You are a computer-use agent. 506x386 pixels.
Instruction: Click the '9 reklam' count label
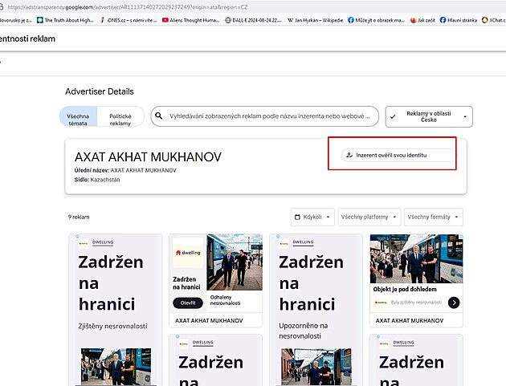point(79,217)
